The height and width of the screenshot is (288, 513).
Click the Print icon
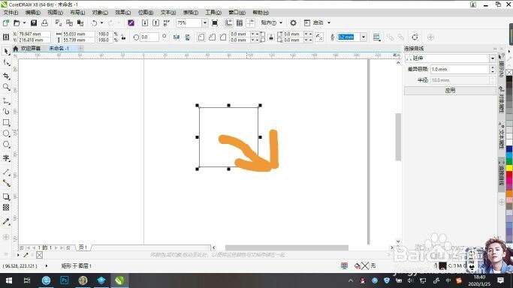tap(44, 22)
